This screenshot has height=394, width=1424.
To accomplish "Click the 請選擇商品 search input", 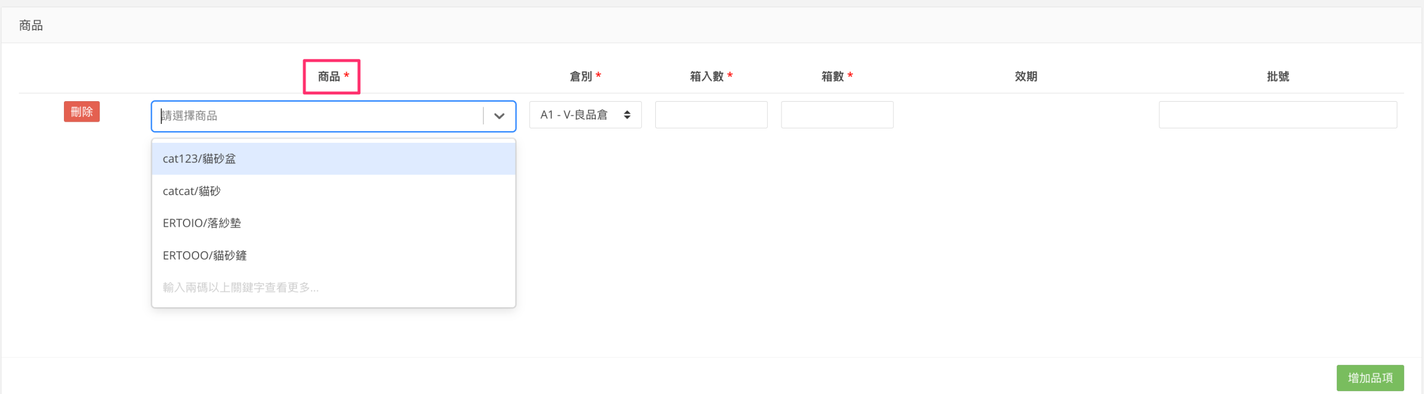I will (x=317, y=116).
